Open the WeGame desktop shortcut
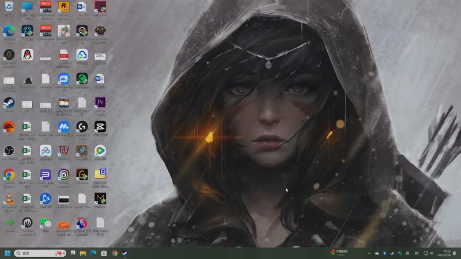 (x=82, y=175)
